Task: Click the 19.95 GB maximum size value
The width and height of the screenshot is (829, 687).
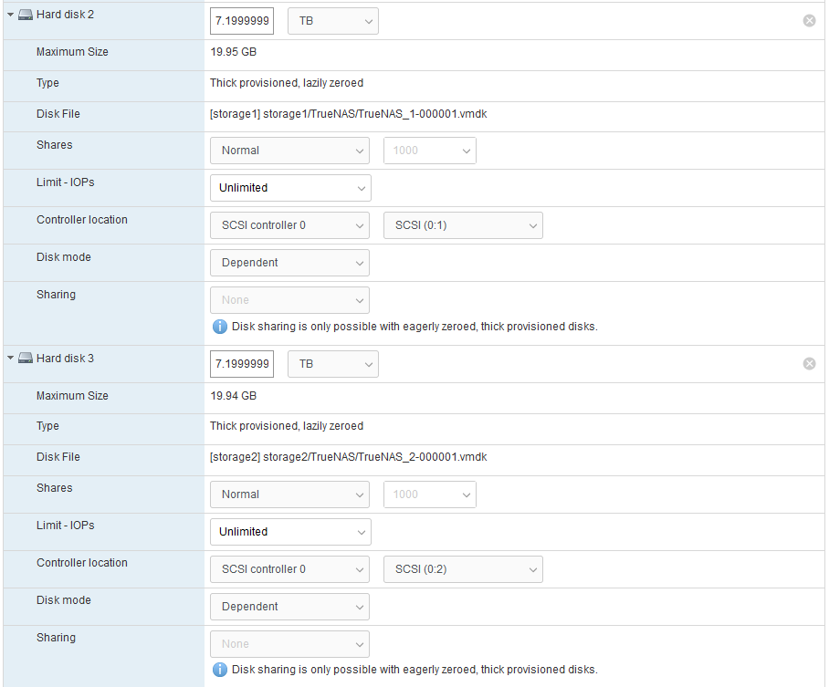Action: pos(233,52)
